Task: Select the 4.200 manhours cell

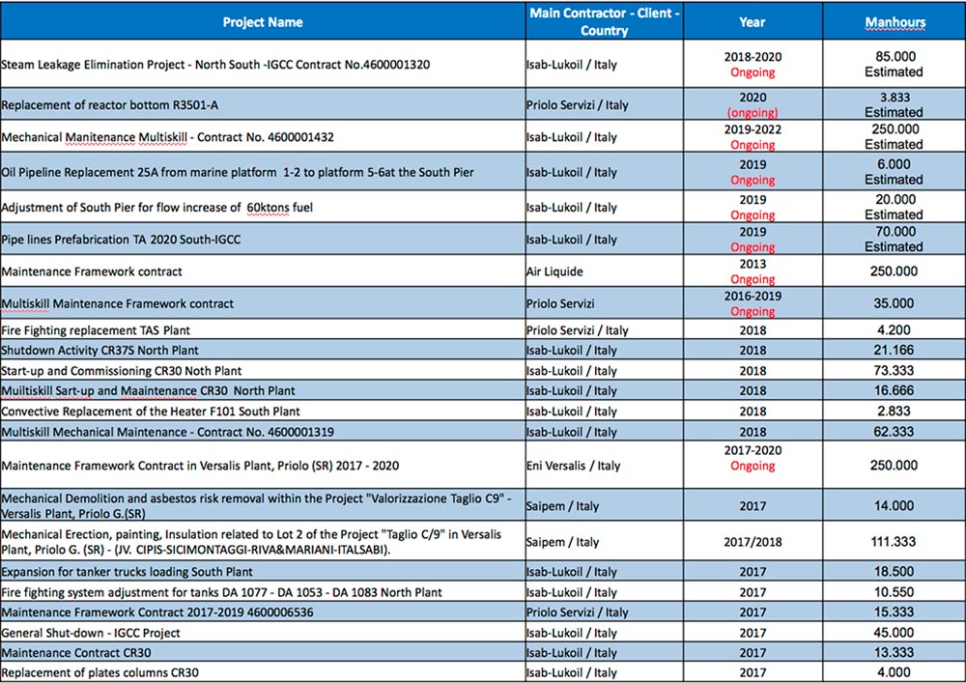Action: [x=895, y=329]
